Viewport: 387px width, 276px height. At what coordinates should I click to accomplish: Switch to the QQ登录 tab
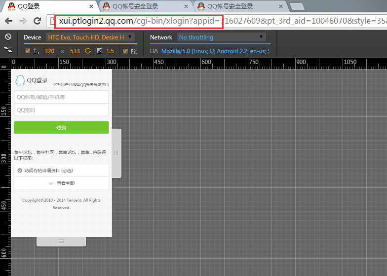pyautogui.click(x=49, y=6)
